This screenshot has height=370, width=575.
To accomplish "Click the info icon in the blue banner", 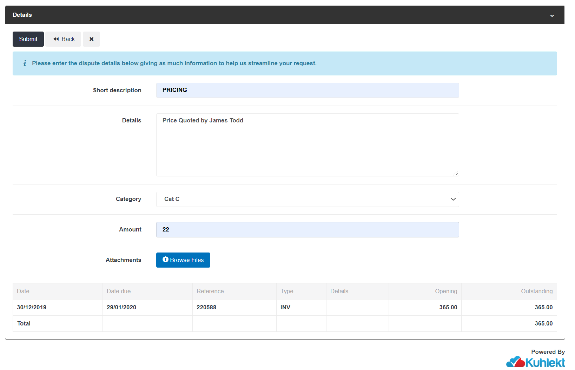I will click(25, 63).
